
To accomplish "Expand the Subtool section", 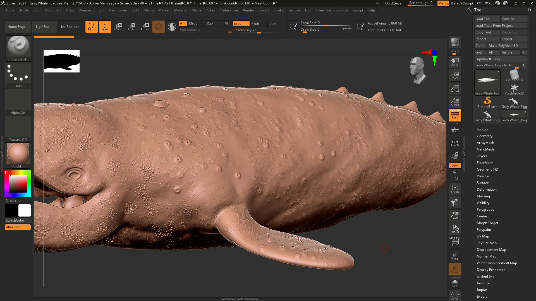I will 482,129.
